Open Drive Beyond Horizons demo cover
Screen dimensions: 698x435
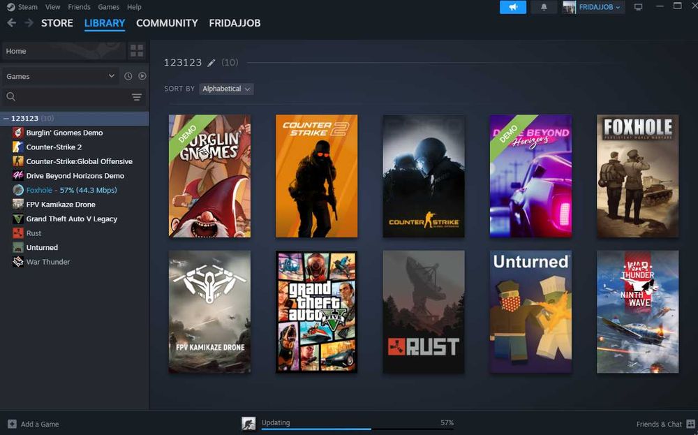coord(530,176)
